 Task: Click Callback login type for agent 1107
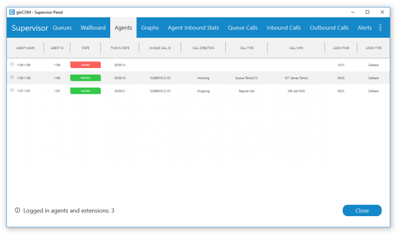pos(374,91)
